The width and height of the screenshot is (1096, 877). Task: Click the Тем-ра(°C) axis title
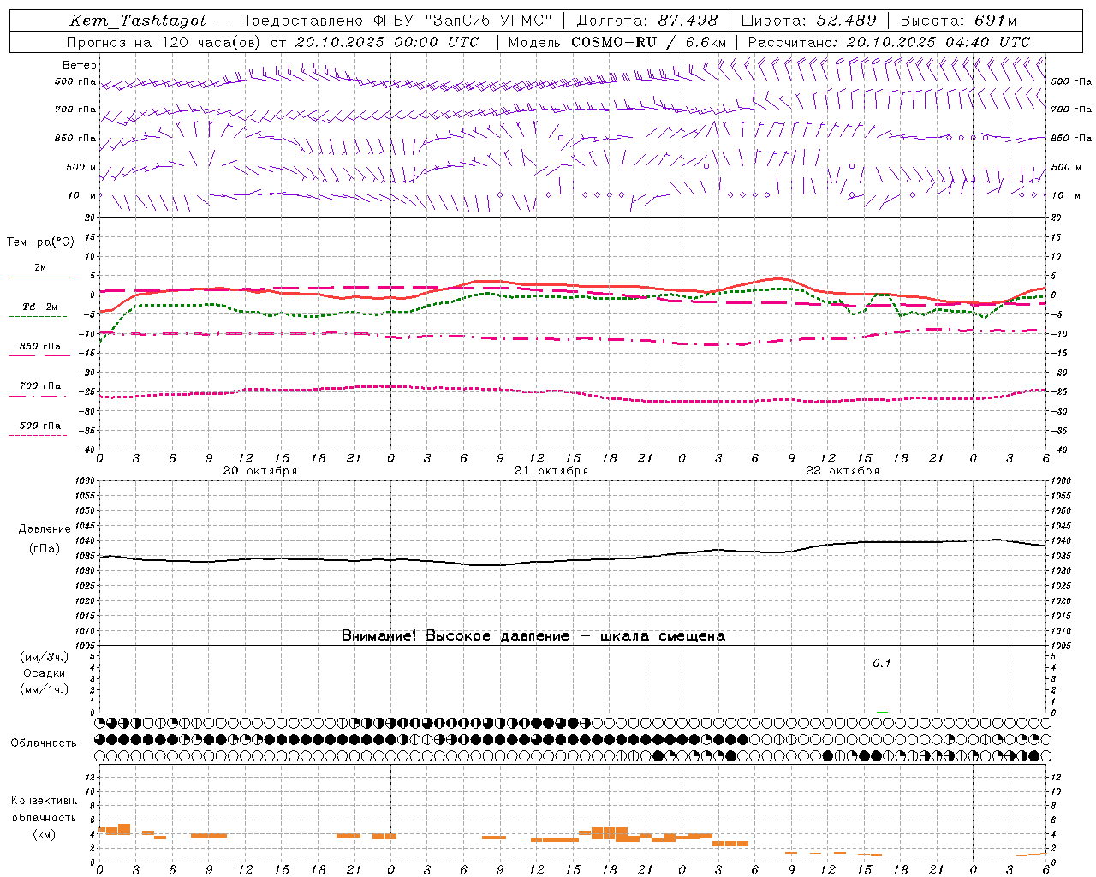click(x=40, y=242)
